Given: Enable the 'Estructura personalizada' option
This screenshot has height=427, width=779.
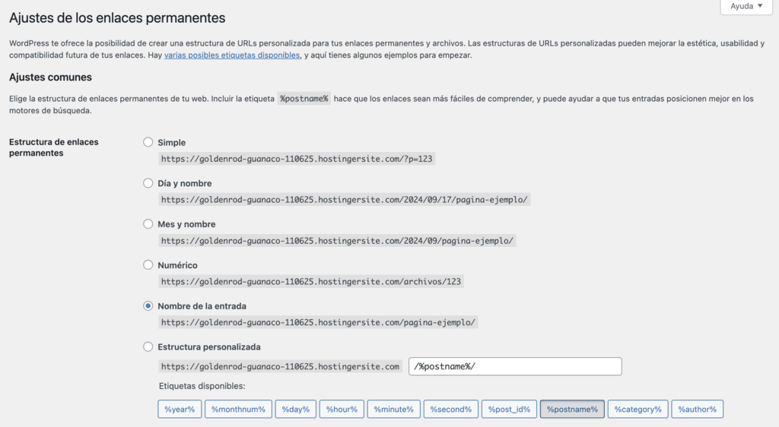Looking at the screenshot, I should pos(148,347).
